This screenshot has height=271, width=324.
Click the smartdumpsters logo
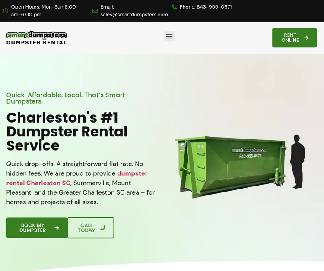click(x=36, y=38)
